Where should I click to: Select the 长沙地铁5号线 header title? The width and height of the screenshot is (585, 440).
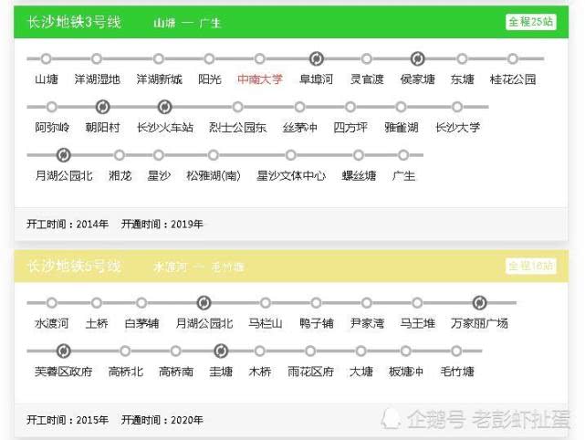pyautogui.click(x=74, y=266)
